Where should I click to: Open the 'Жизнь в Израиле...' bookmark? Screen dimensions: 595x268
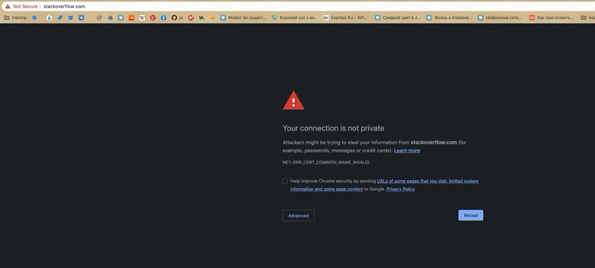pyautogui.click(x=449, y=18)
